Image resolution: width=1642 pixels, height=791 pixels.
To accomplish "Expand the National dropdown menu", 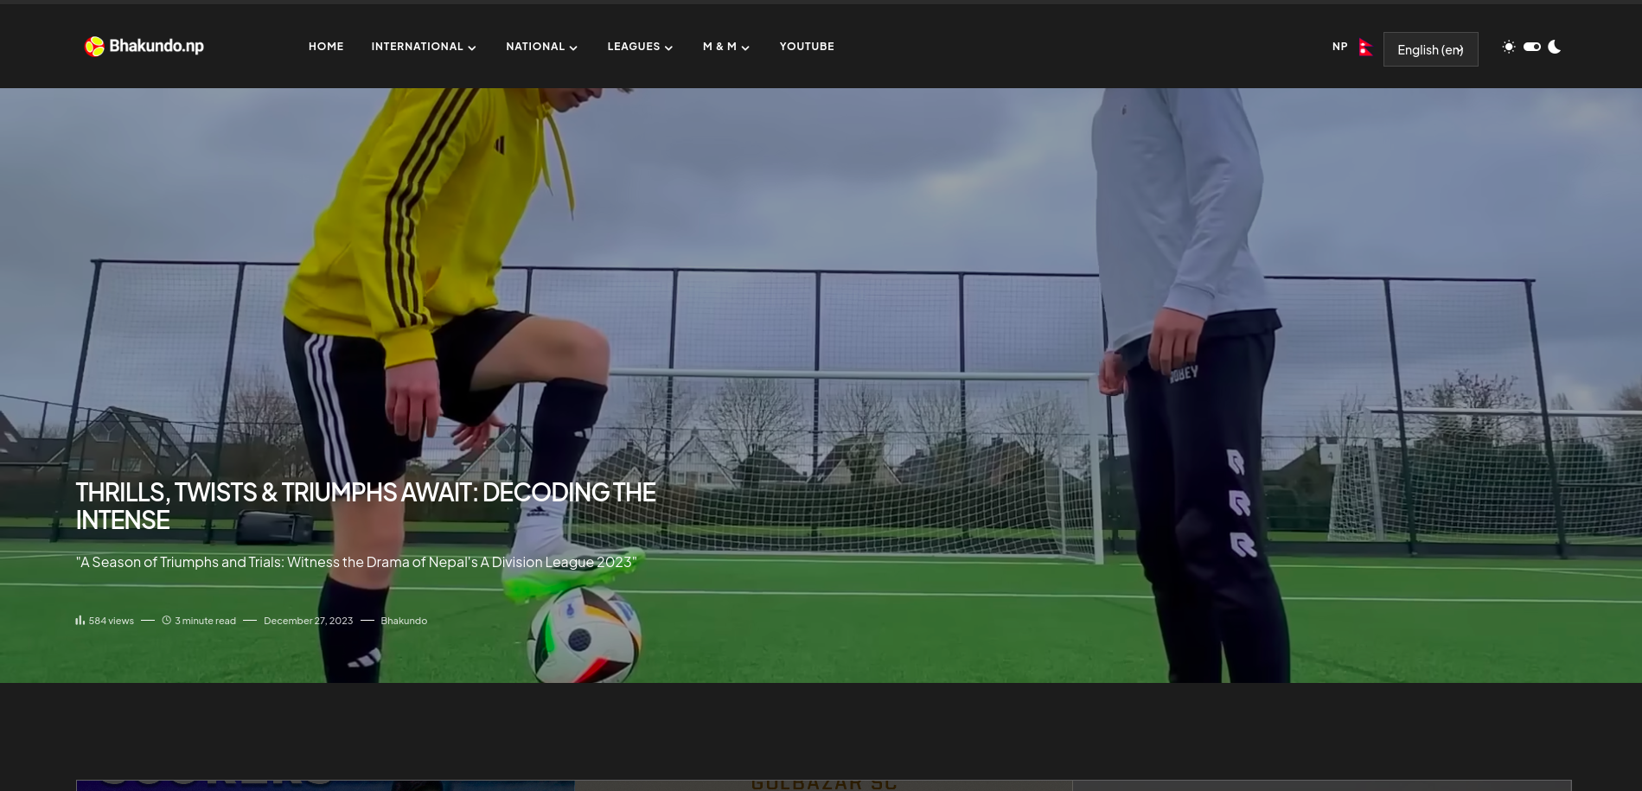I will coord(541,47).
